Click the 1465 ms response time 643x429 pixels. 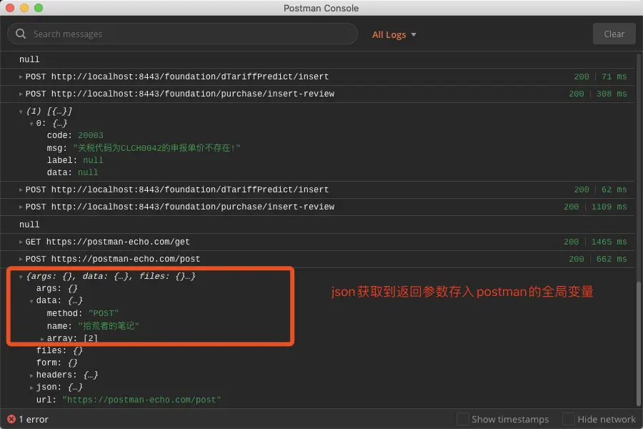[609, 242]
